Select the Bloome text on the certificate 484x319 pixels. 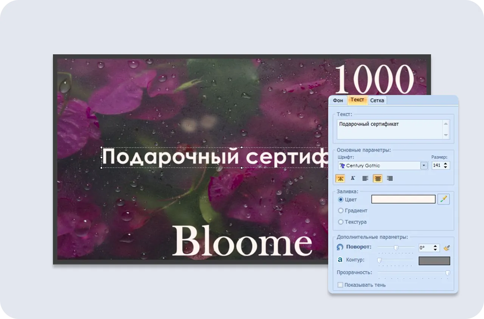[x=242, y=241]
